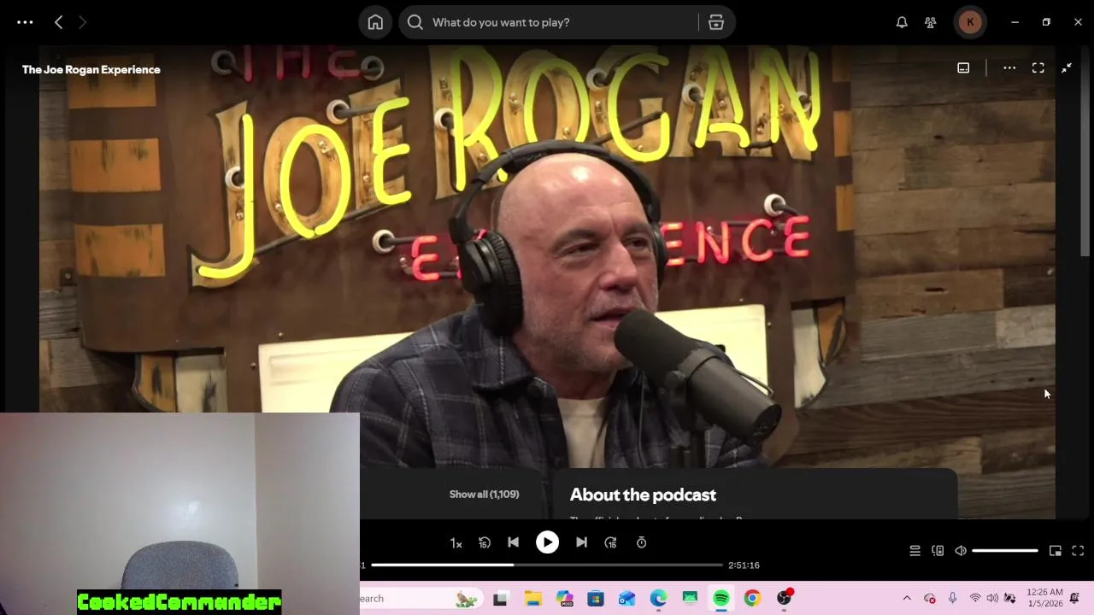The height and width of the screenshot is (615, 1094).
Task: Open the play queue
Action: [915, 551]
